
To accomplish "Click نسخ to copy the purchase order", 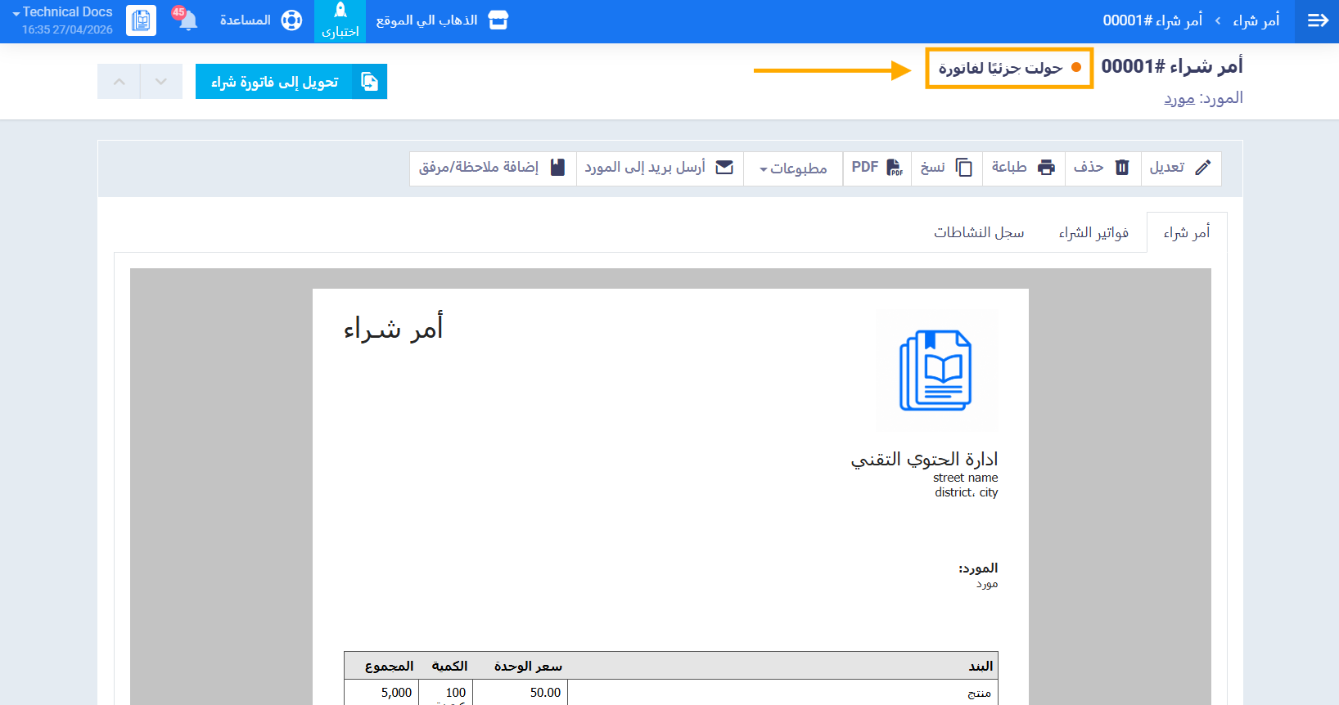I will (x=946, y=168).
